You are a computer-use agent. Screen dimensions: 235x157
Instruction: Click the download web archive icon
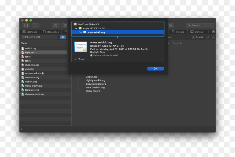65,25
